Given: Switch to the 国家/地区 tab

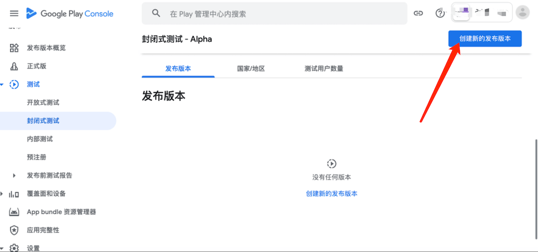Looking at the screenshot, I should click(x=251, y=69).
